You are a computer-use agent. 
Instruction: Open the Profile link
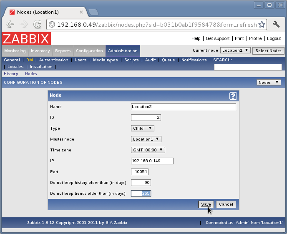tap(255, 38)
